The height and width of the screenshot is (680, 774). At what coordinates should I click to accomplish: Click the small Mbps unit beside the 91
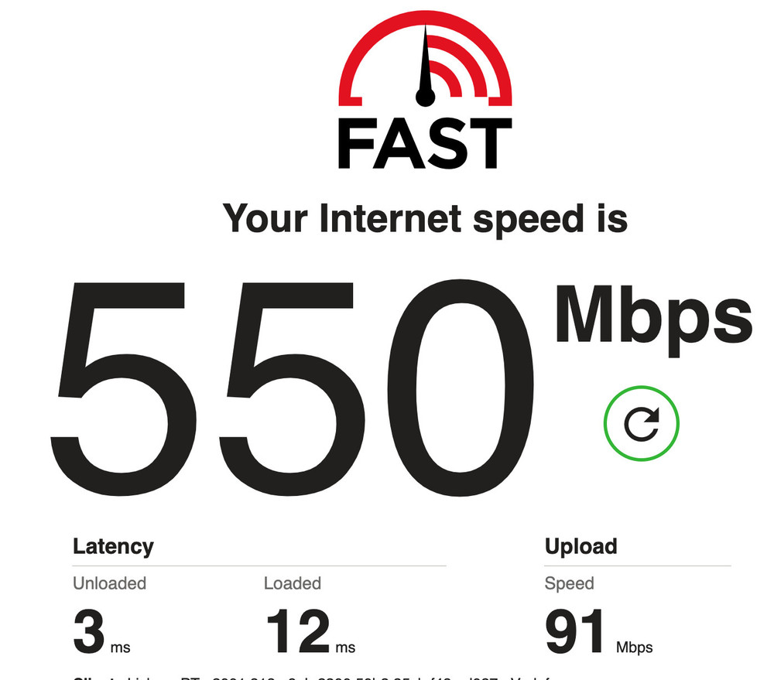click(635, 648)
